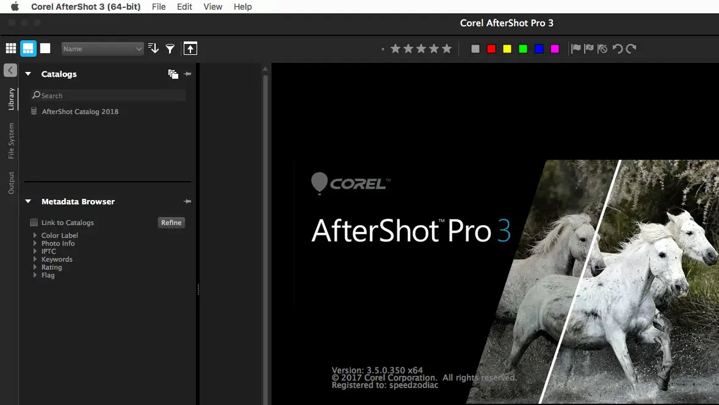Apply gray (no color) label
The width and height of the screenshot is (719, 405).
475,49
